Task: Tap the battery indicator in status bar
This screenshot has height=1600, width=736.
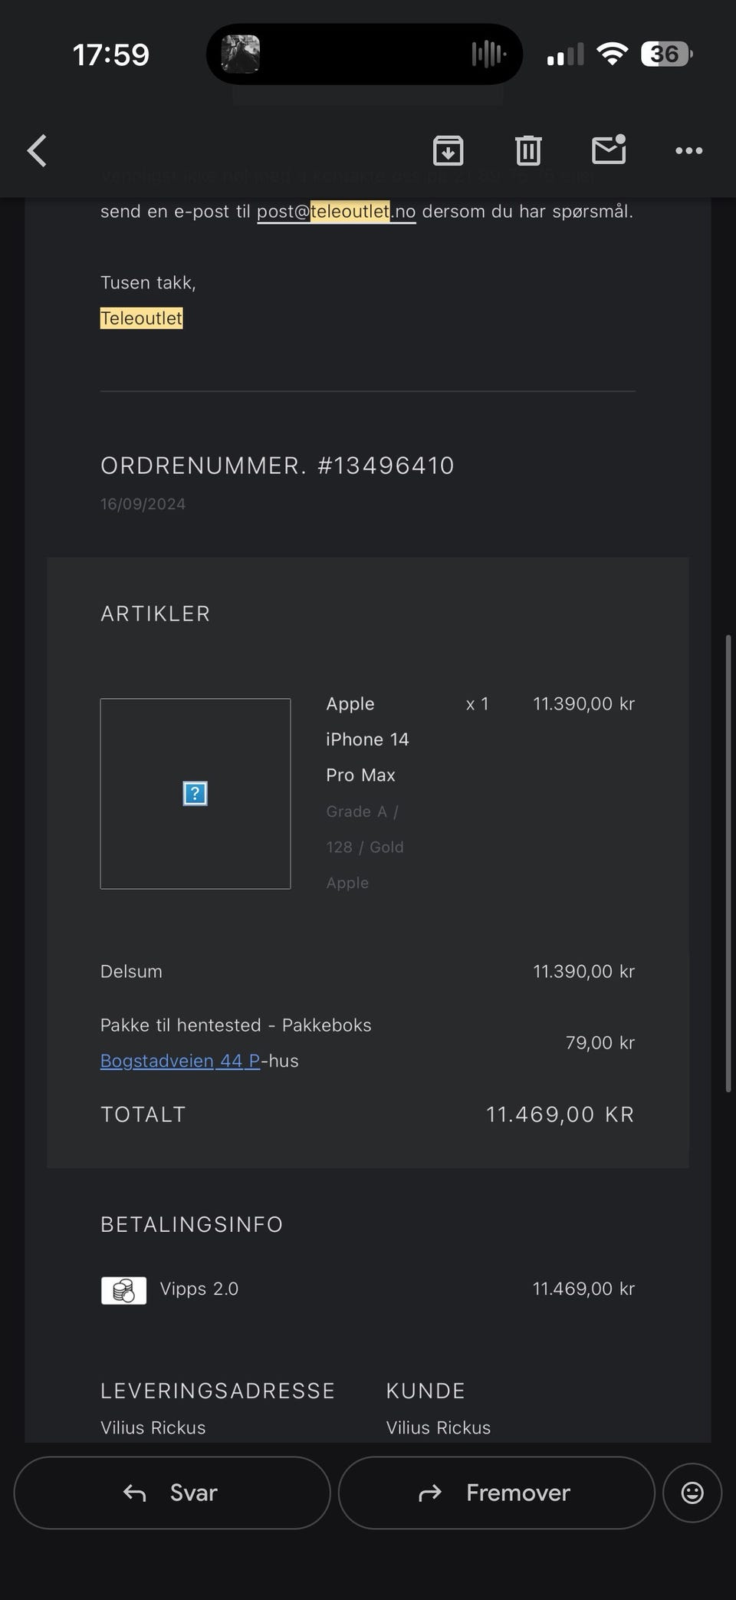Action: pos(667,54)
